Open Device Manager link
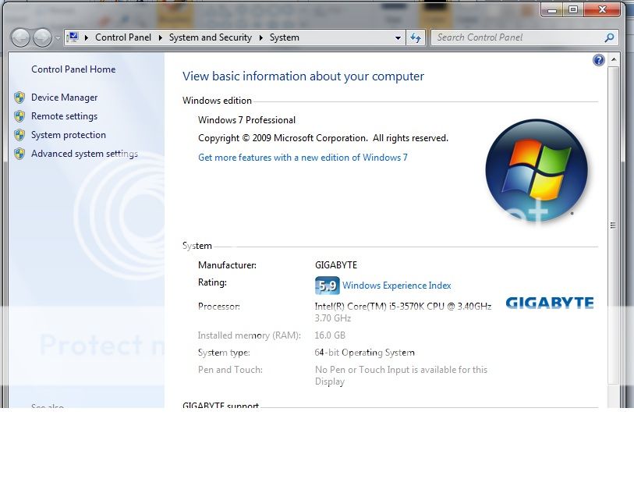 tap(64, 98)
